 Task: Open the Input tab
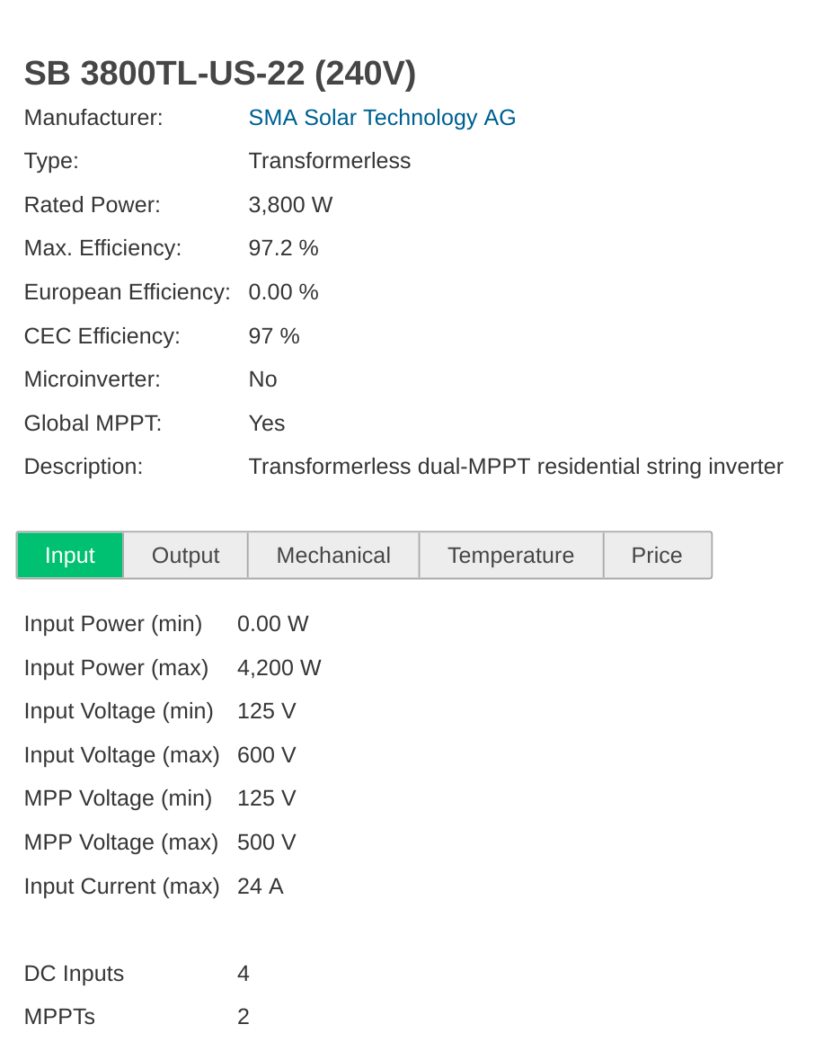(70, 556)
